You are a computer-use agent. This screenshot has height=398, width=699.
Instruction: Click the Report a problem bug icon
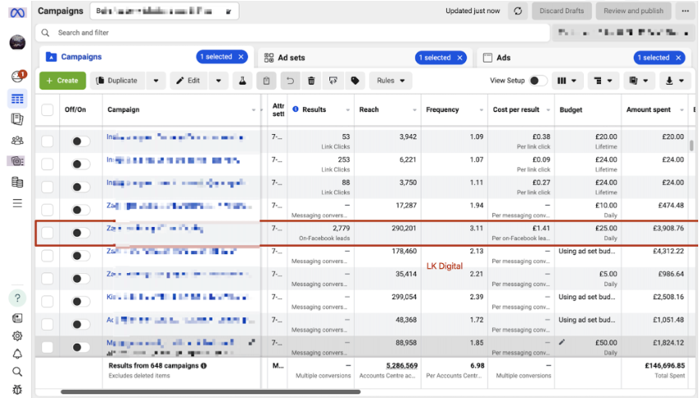17,390
